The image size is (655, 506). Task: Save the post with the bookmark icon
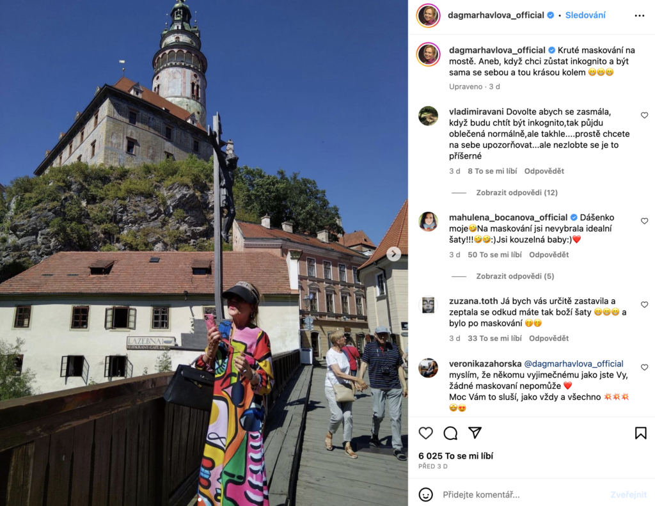coord(640,433)
